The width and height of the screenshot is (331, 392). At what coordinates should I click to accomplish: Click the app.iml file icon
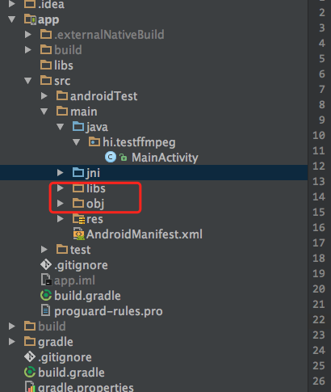point(46,280)
